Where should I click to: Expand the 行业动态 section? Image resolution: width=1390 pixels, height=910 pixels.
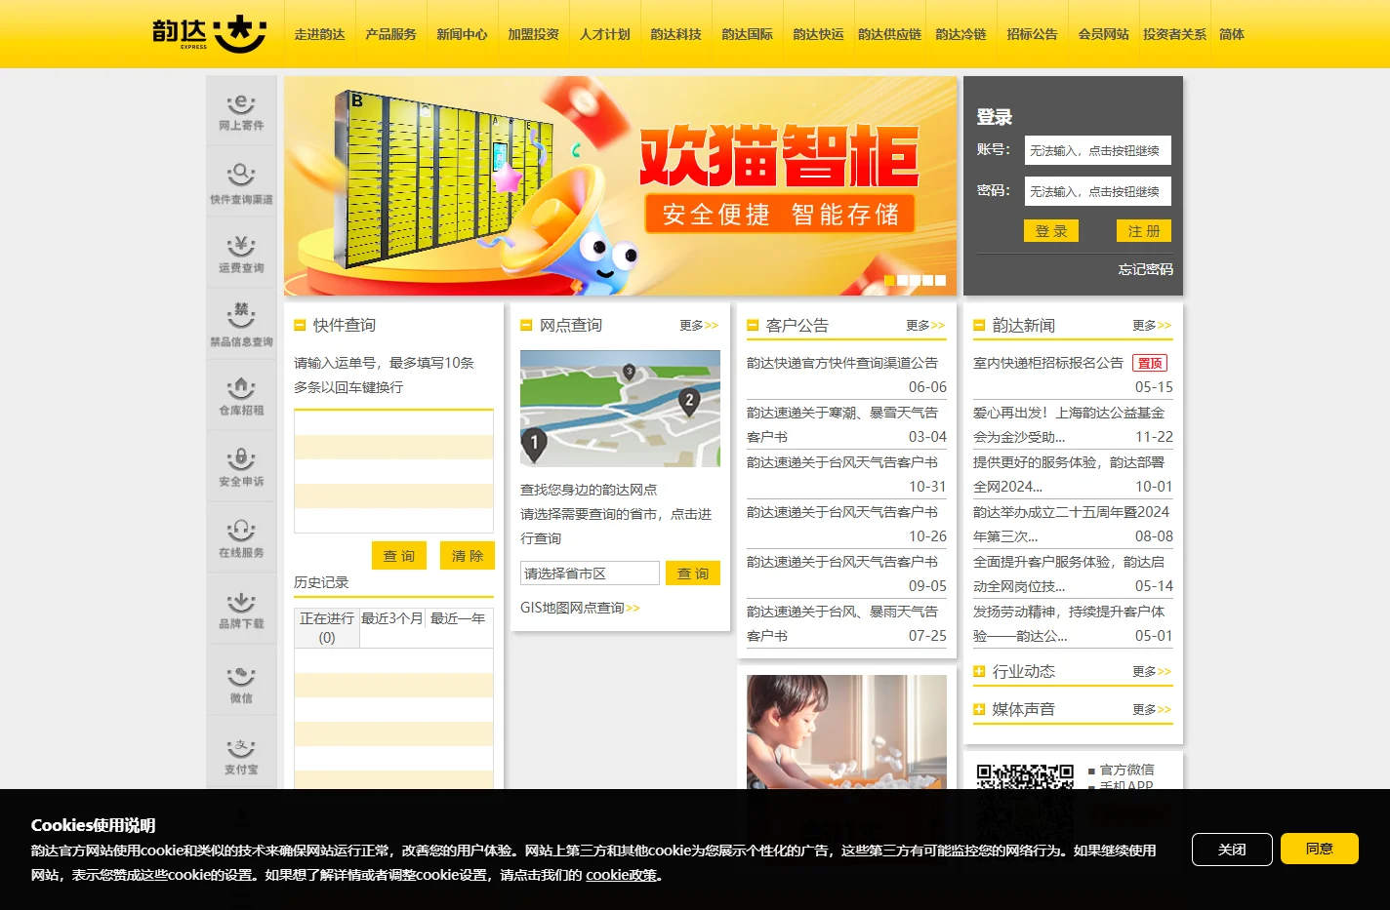tap(980, 671)
